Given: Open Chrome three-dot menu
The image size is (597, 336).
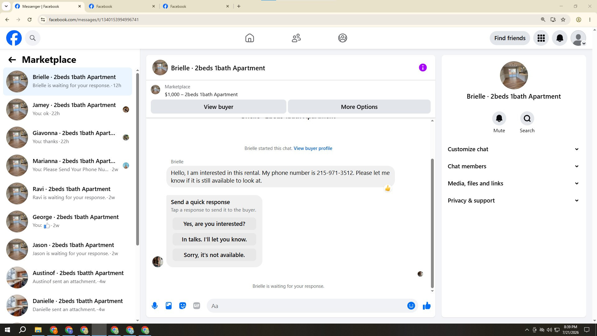Looking at the screenshot, I should [x=590, y=20].
